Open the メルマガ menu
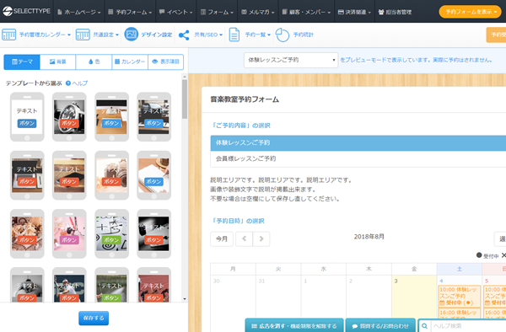Viewport: 506px width, 332px height. point(258,12)
